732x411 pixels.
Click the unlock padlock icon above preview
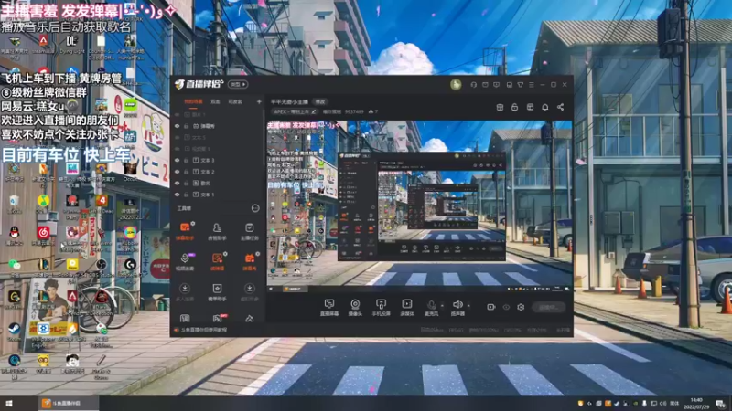pos(514,107)
